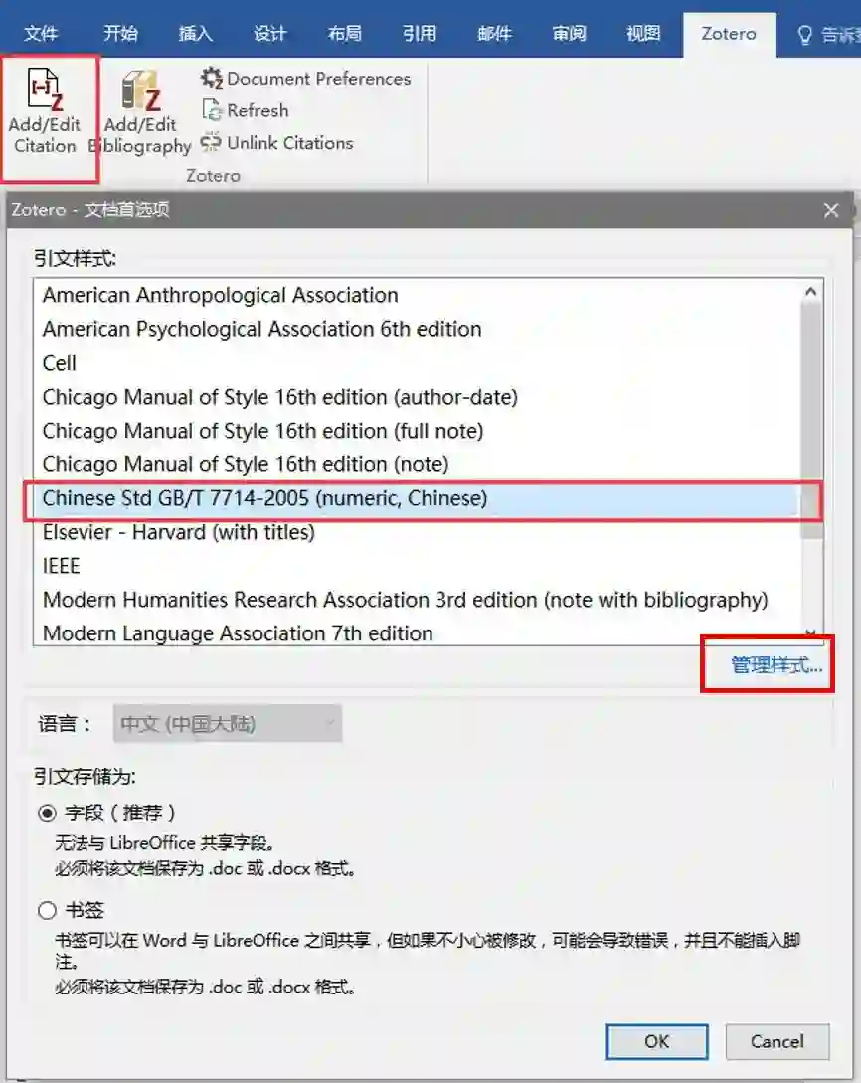
Task: Click the Refresh icon
Action: pyautogui.click(x=212, y=109)
